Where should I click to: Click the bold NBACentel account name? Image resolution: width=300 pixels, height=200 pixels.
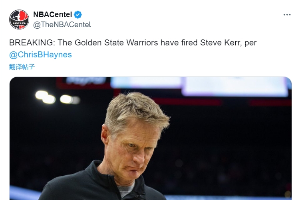[53, 15]
